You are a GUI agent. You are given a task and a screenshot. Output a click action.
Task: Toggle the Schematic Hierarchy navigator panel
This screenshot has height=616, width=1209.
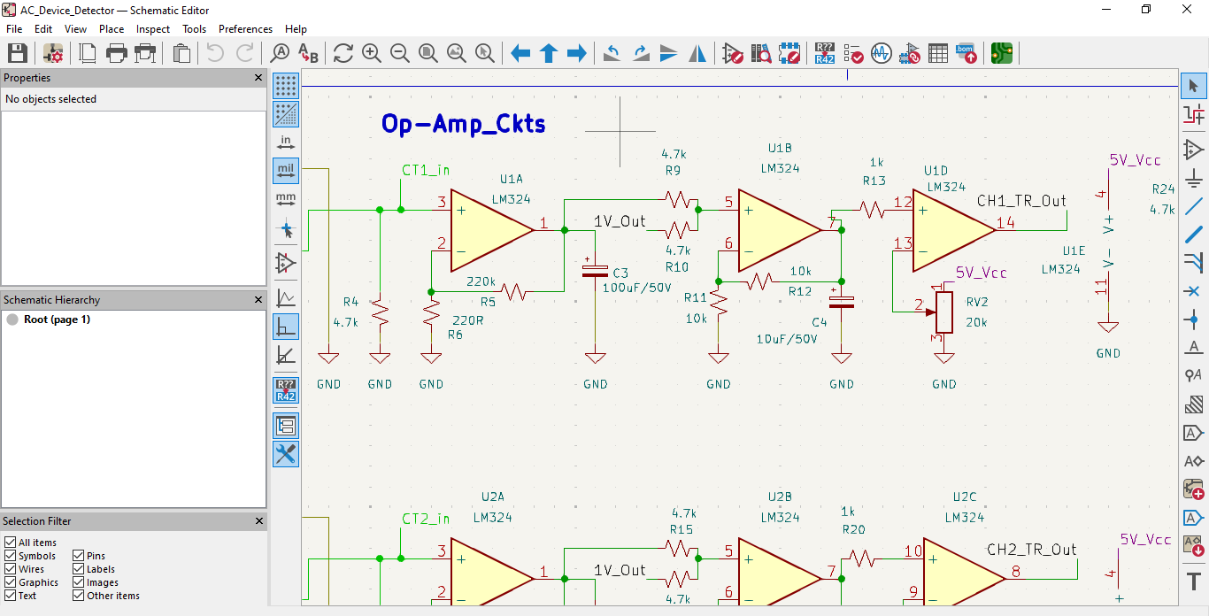285,426
